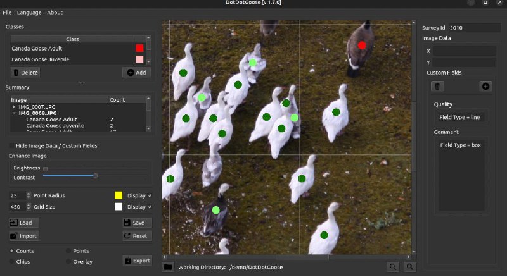This screenshot has height=277, width=507.
Task: Click the Comment box field
Action: pyautogui.click(x=461, y=175)
